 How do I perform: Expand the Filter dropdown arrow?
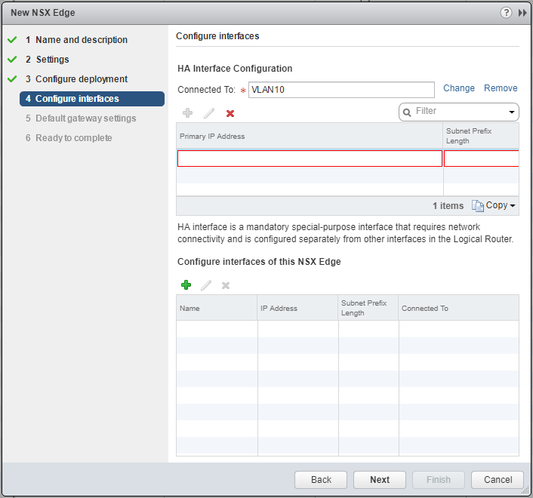tap(512, 112)
